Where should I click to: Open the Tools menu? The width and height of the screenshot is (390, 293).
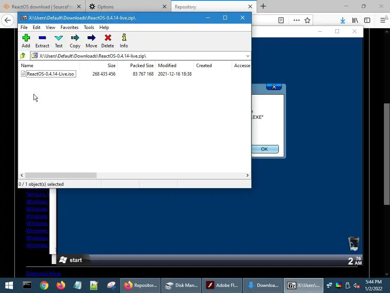pyautogui.click(x=89, y=27)
